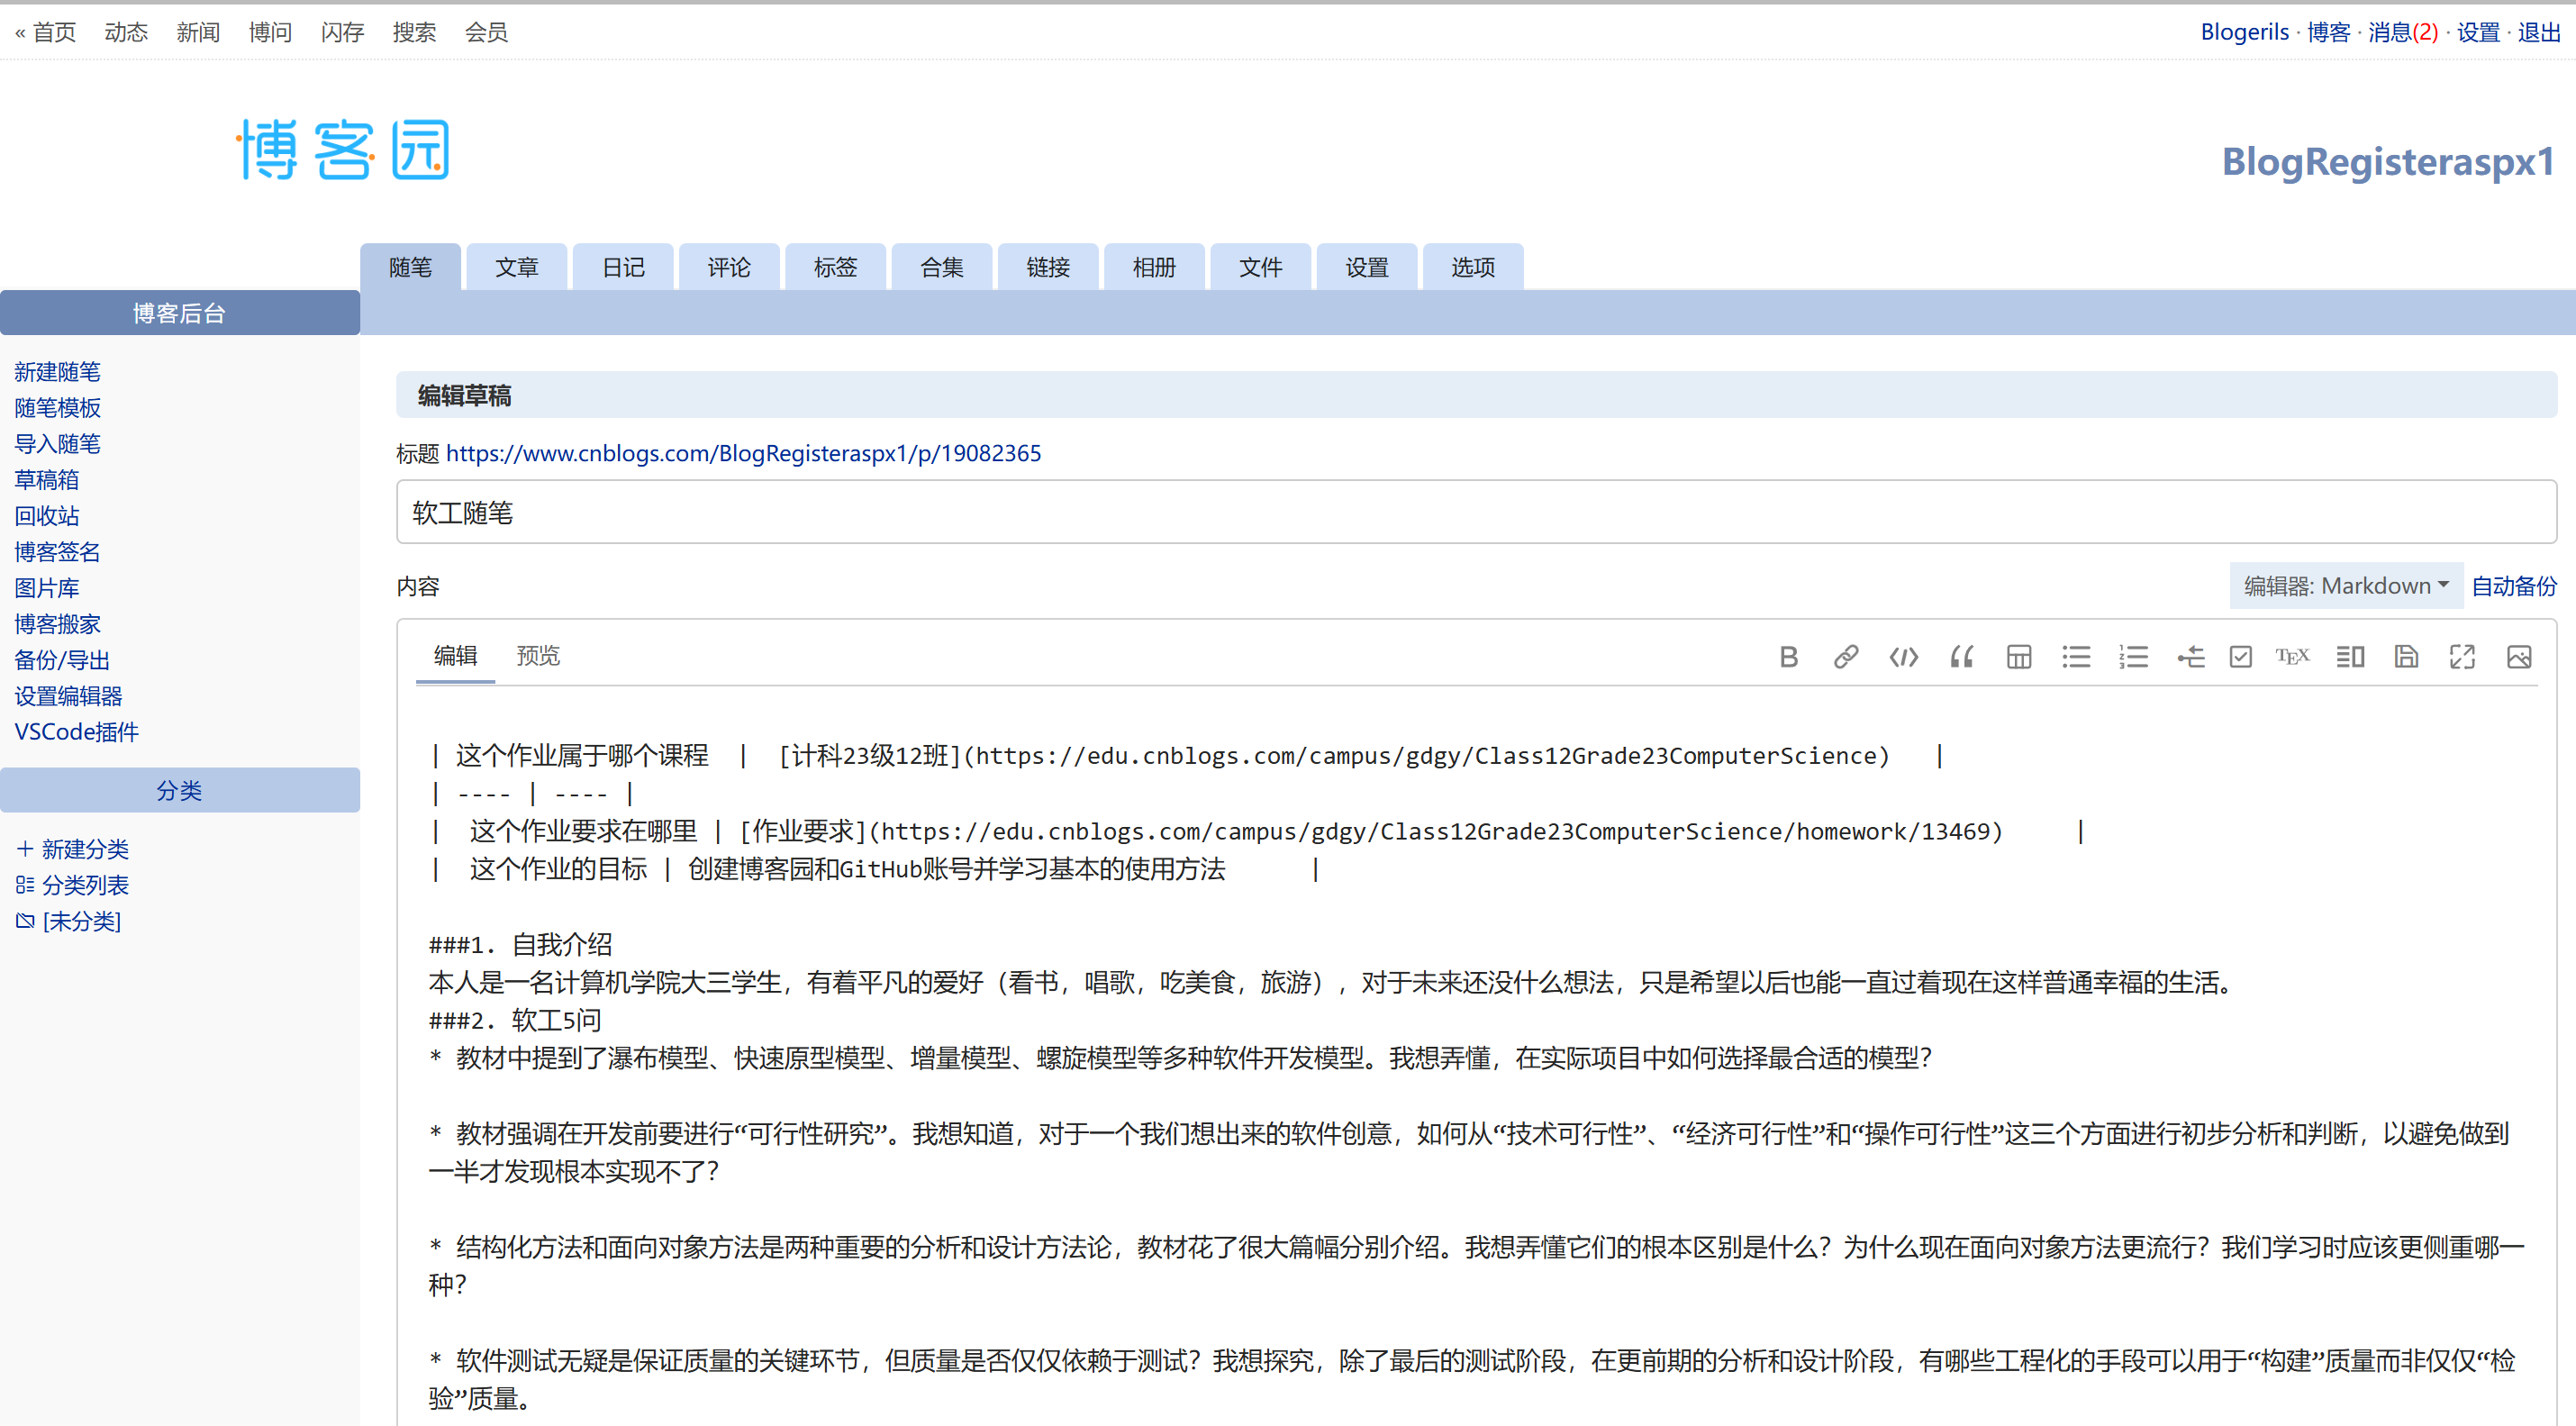Insert a table using the table icon
Image resolution: width=2576 pixels, height=1426 pixels.
pyautogui.click(x=2018, y=657)
